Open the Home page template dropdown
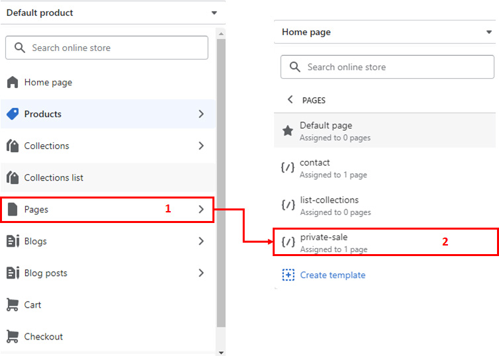 coord(385,32)
